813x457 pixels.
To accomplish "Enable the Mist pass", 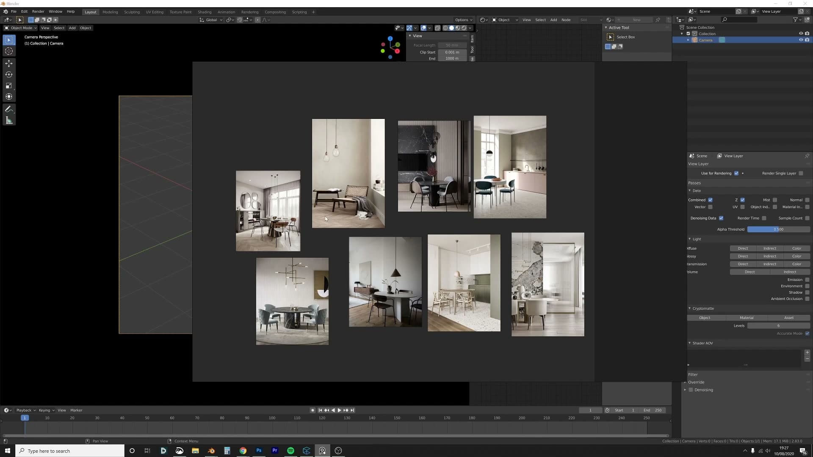I will click(x=775, y=200).
